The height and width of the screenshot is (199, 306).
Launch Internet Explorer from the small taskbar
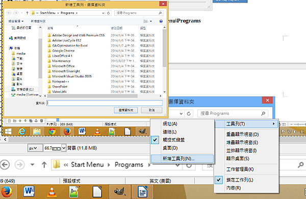[22, 132]
